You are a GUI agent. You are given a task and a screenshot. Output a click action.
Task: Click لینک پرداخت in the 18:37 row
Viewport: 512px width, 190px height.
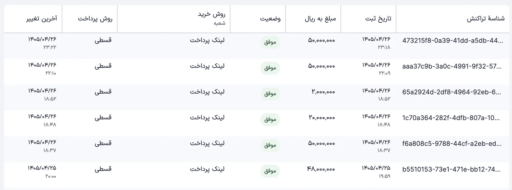pos(207,143)
